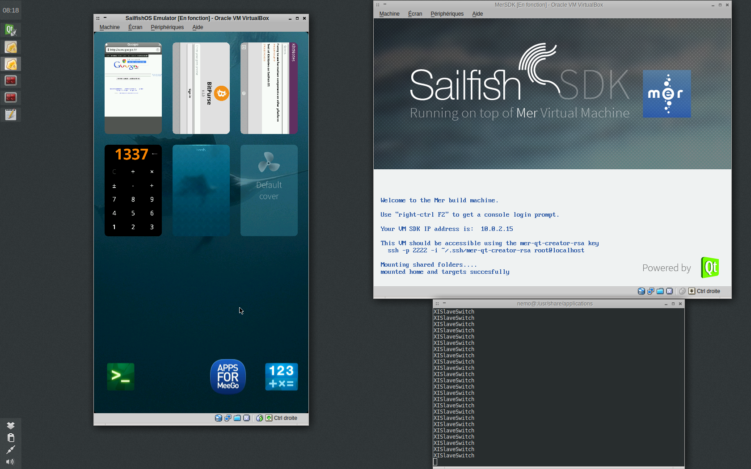Open window menu dots of MerSDK titlebar
Viewport: 751px width, 469px height.
pos(378,5)
